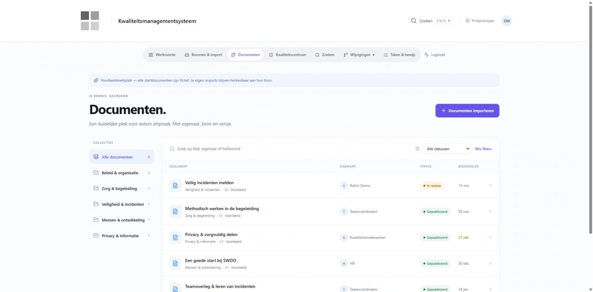This screenshot has width=593, height=292.
Task: Click the S avatar of Robin Demo
Action: 344,186
